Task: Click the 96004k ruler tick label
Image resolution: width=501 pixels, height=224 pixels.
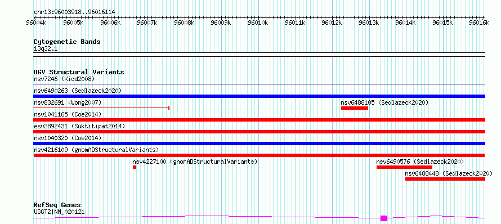Action: point(37,23)
